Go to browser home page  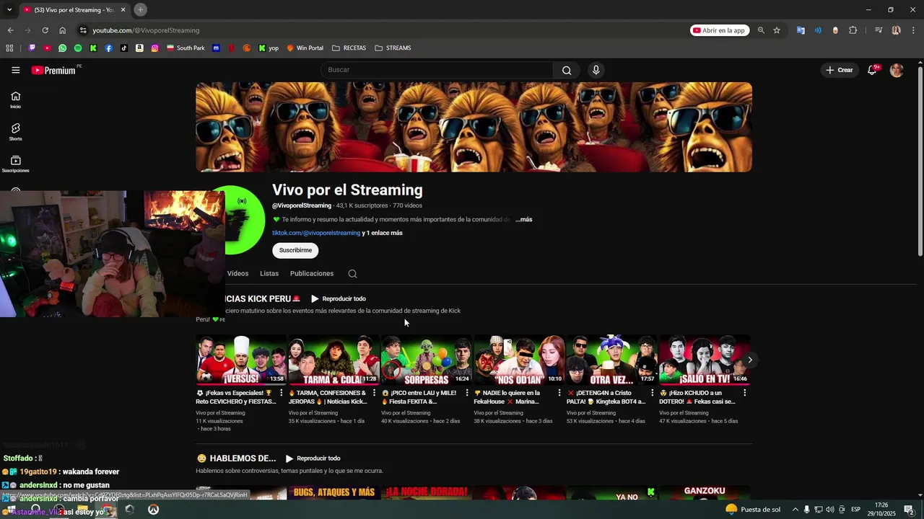(63, 30)
